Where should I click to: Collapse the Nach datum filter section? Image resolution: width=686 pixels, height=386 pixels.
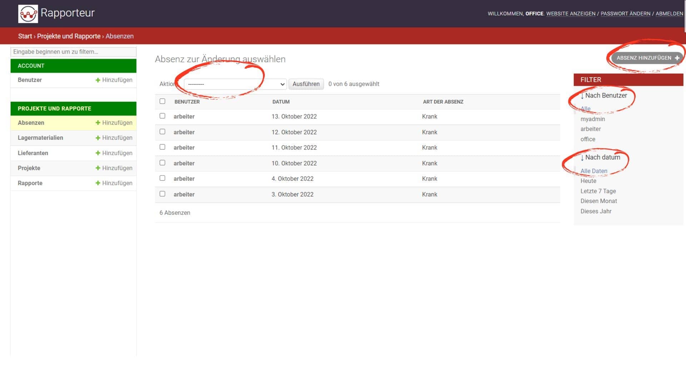coord(600,157)
